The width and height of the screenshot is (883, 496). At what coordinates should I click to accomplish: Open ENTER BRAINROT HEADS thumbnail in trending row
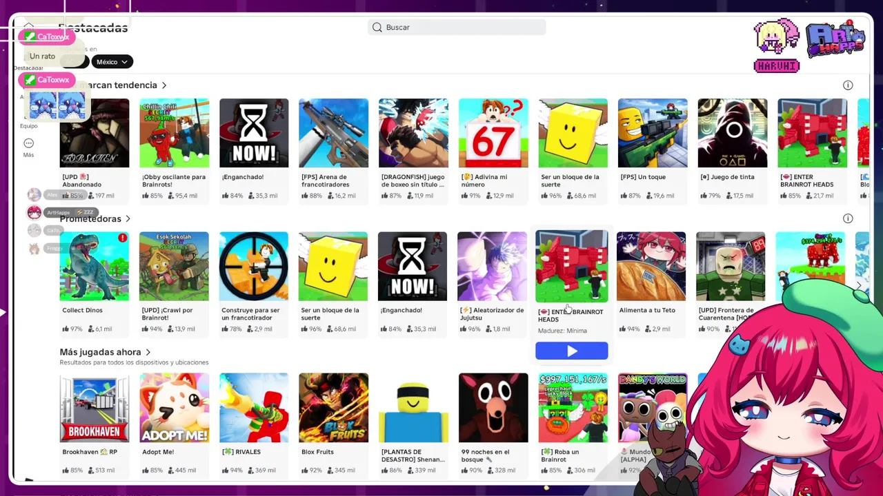pyautogui.click(x=812, y=133)
